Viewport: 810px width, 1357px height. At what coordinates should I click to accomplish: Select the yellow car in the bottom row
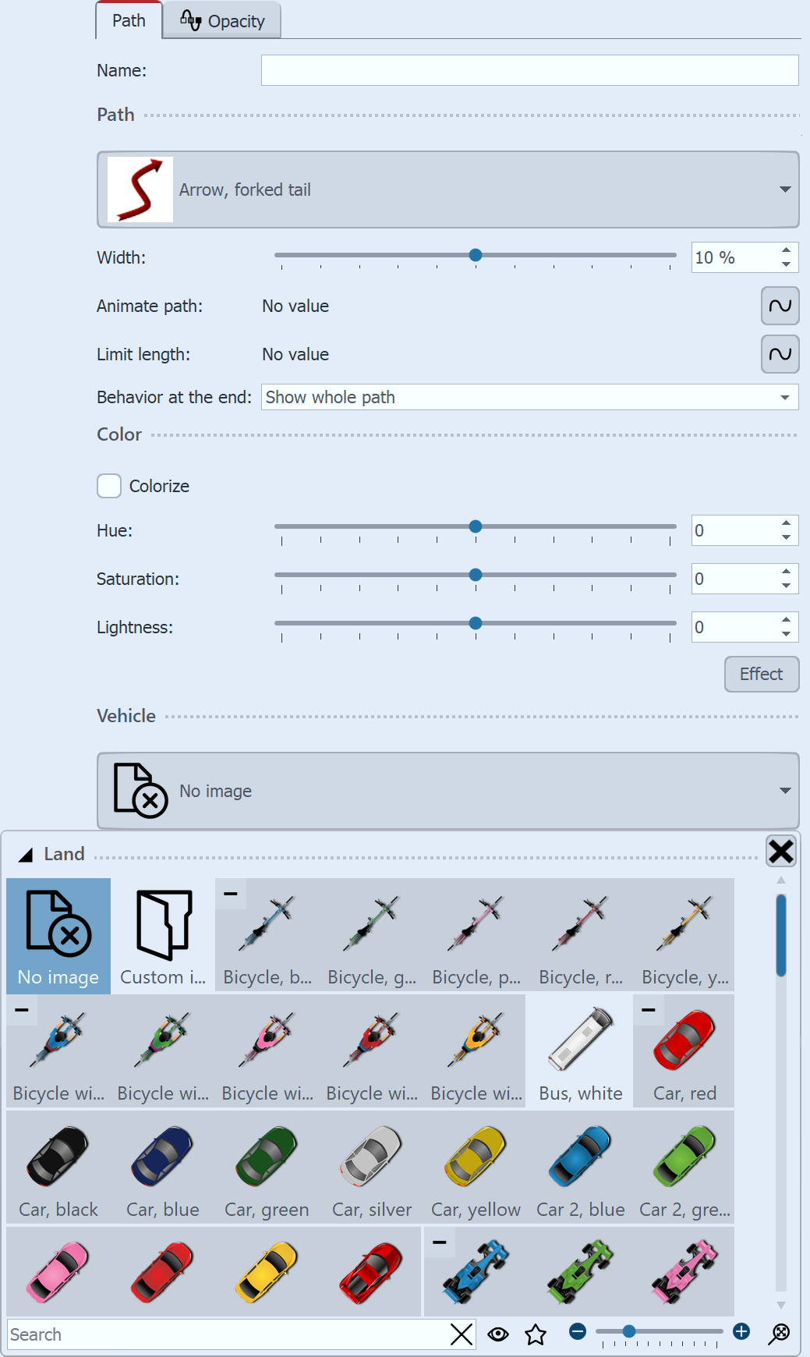click(x=267, y=1272)
